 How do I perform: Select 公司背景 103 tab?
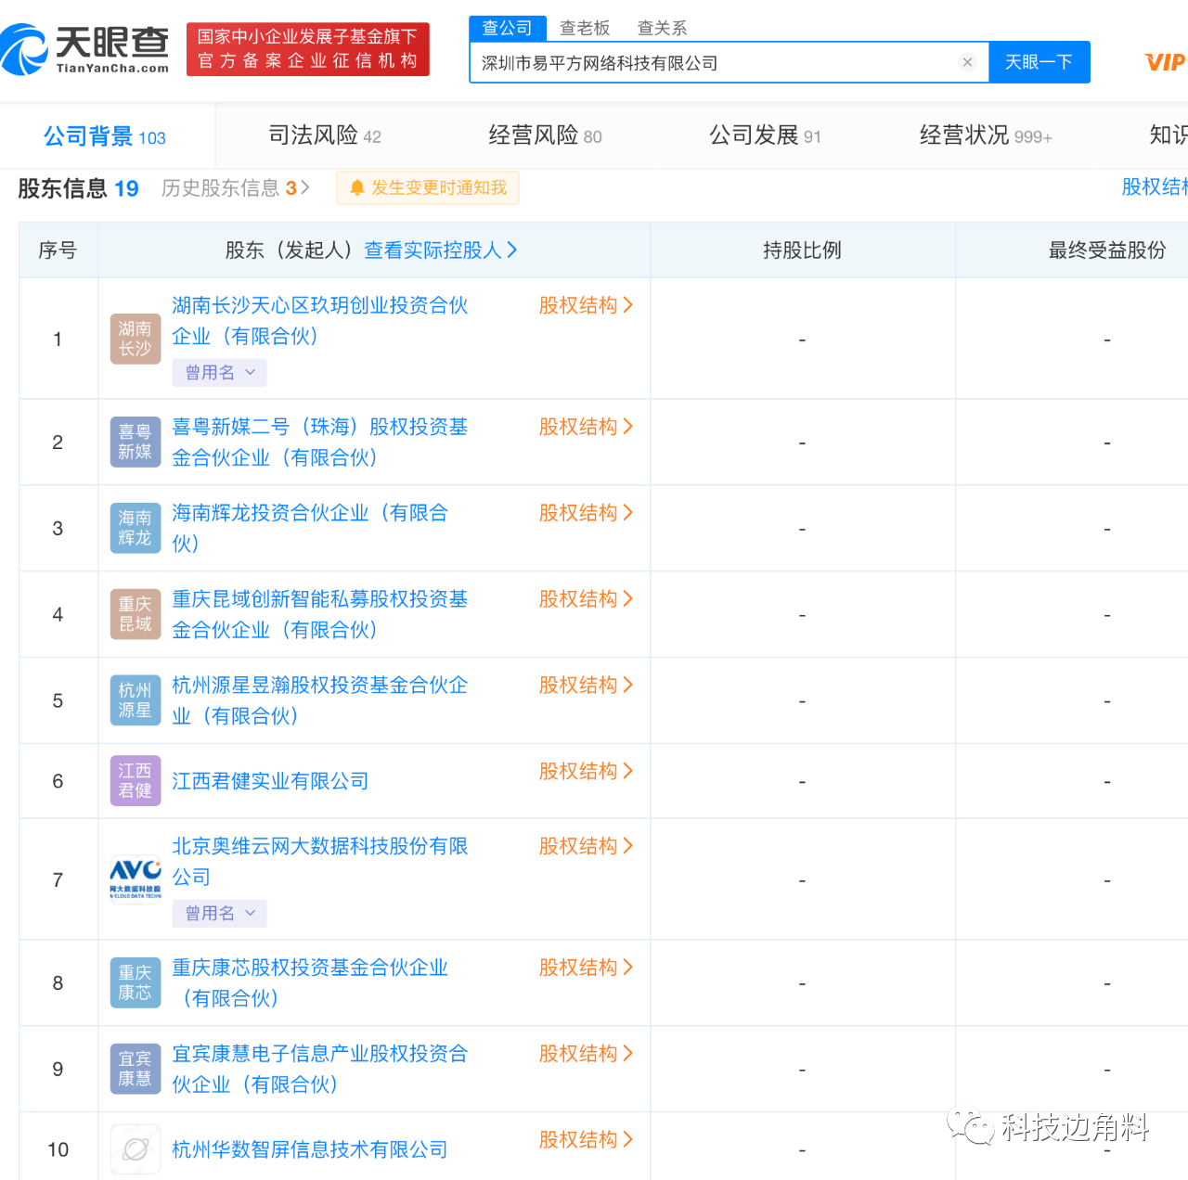pos(105,136)
